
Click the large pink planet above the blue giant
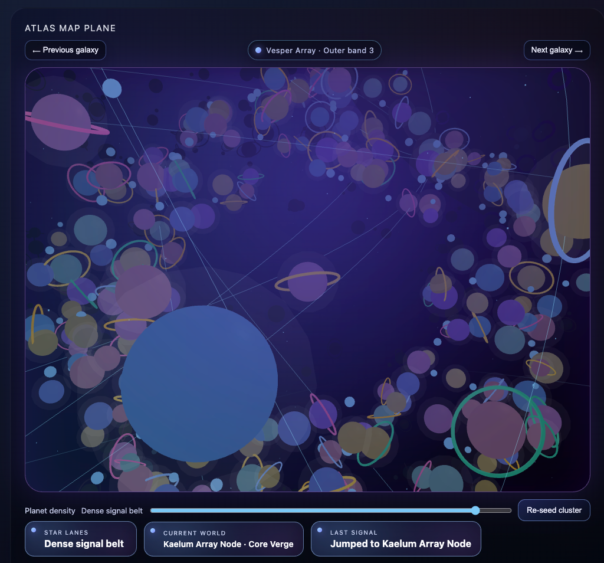coord(143,291)
